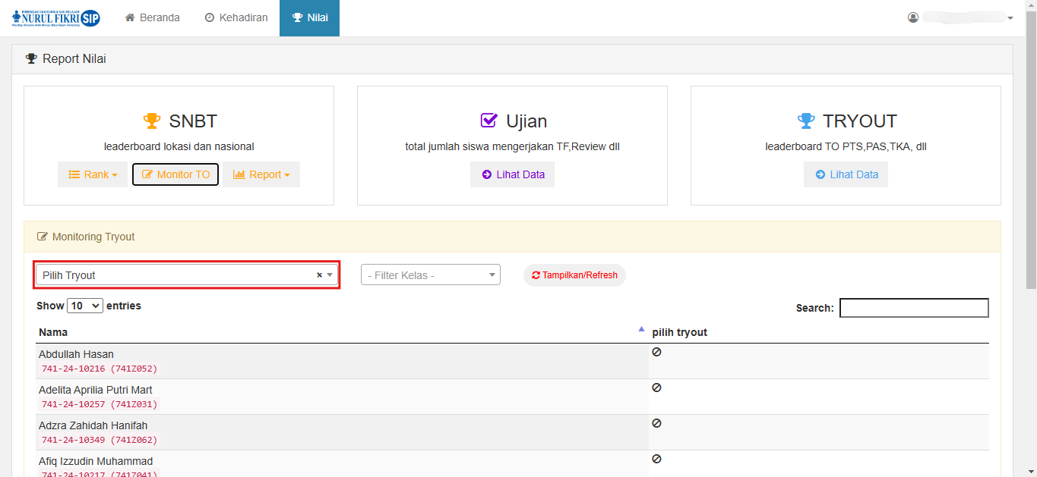1037x477 pixels.
Task: Click the banned icon for Abdullah Hasan
Action: [656, 352]
